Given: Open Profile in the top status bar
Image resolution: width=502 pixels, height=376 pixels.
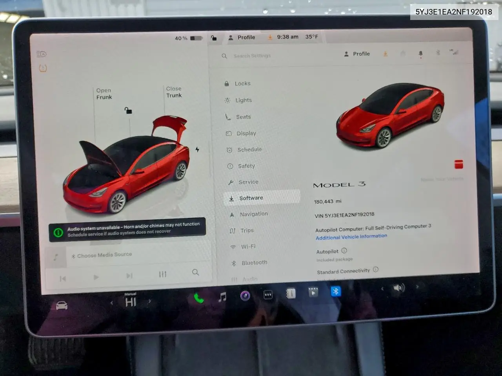Looking at the screenshot, I should coord(242,38).
